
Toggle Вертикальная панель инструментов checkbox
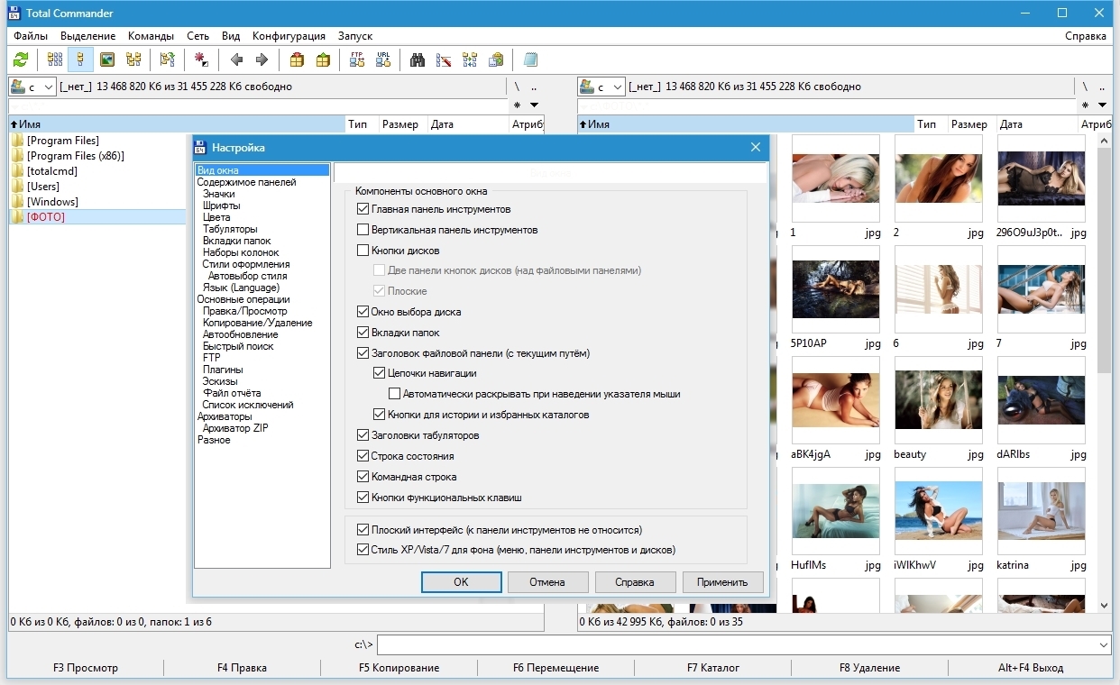point(363,230)
